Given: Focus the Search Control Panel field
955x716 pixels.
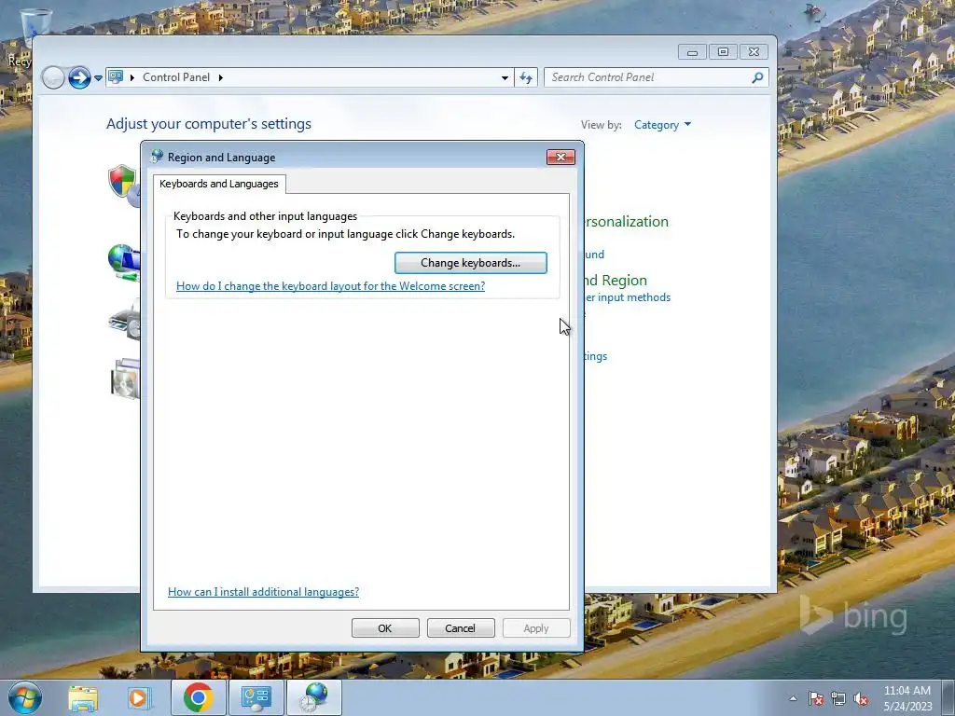Looking at the screenshot, I should (649, 77).
